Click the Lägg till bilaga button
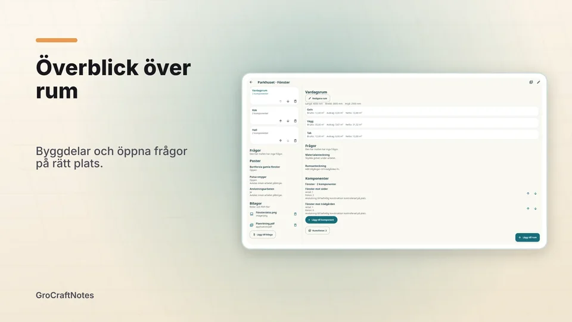The width and height of the screenshot is (572, 322). pyautogui.click(x=263, y=234)
